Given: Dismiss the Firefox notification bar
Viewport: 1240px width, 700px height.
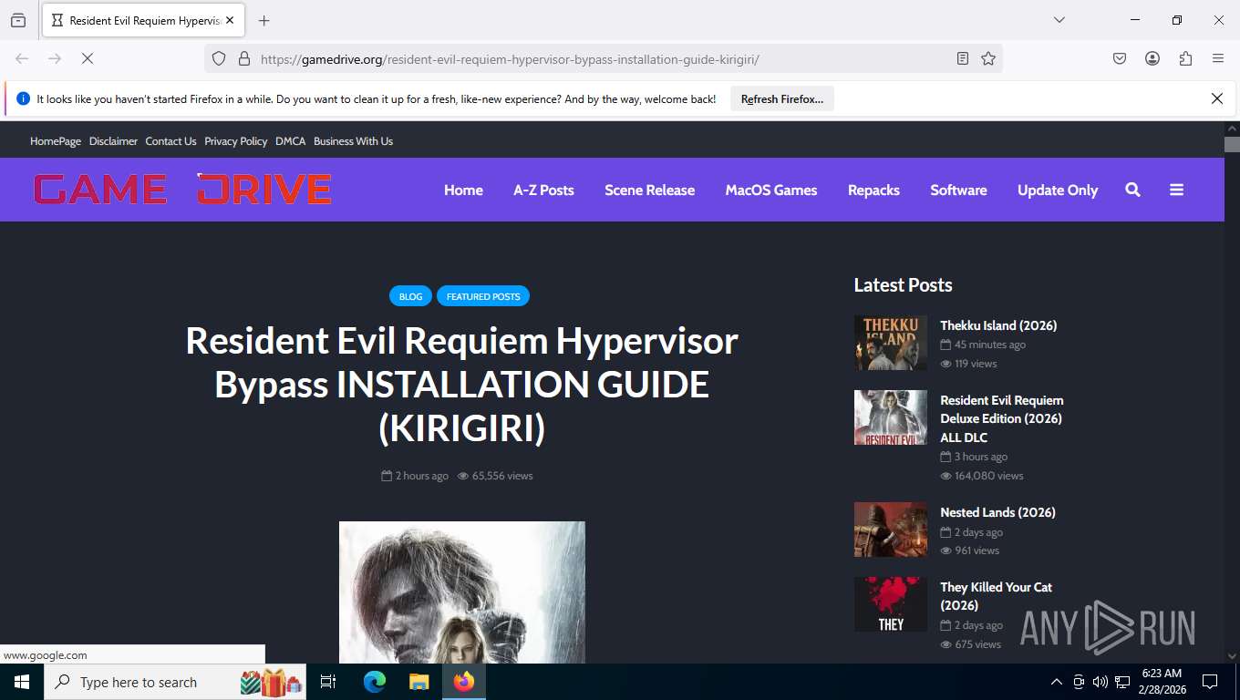Looking at the screenshot, I should coord(1216,98).
